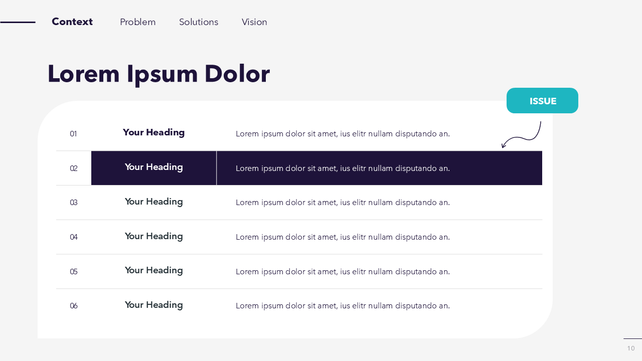Click the description text in highlighted row 02
The width and height of the screenshot is (642, 361).
pos(343,168)
